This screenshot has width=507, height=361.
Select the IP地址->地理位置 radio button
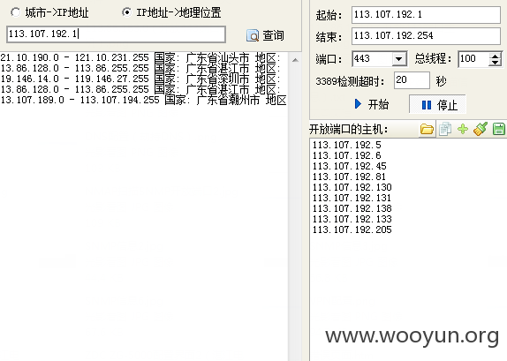click(x=127, y=12)
